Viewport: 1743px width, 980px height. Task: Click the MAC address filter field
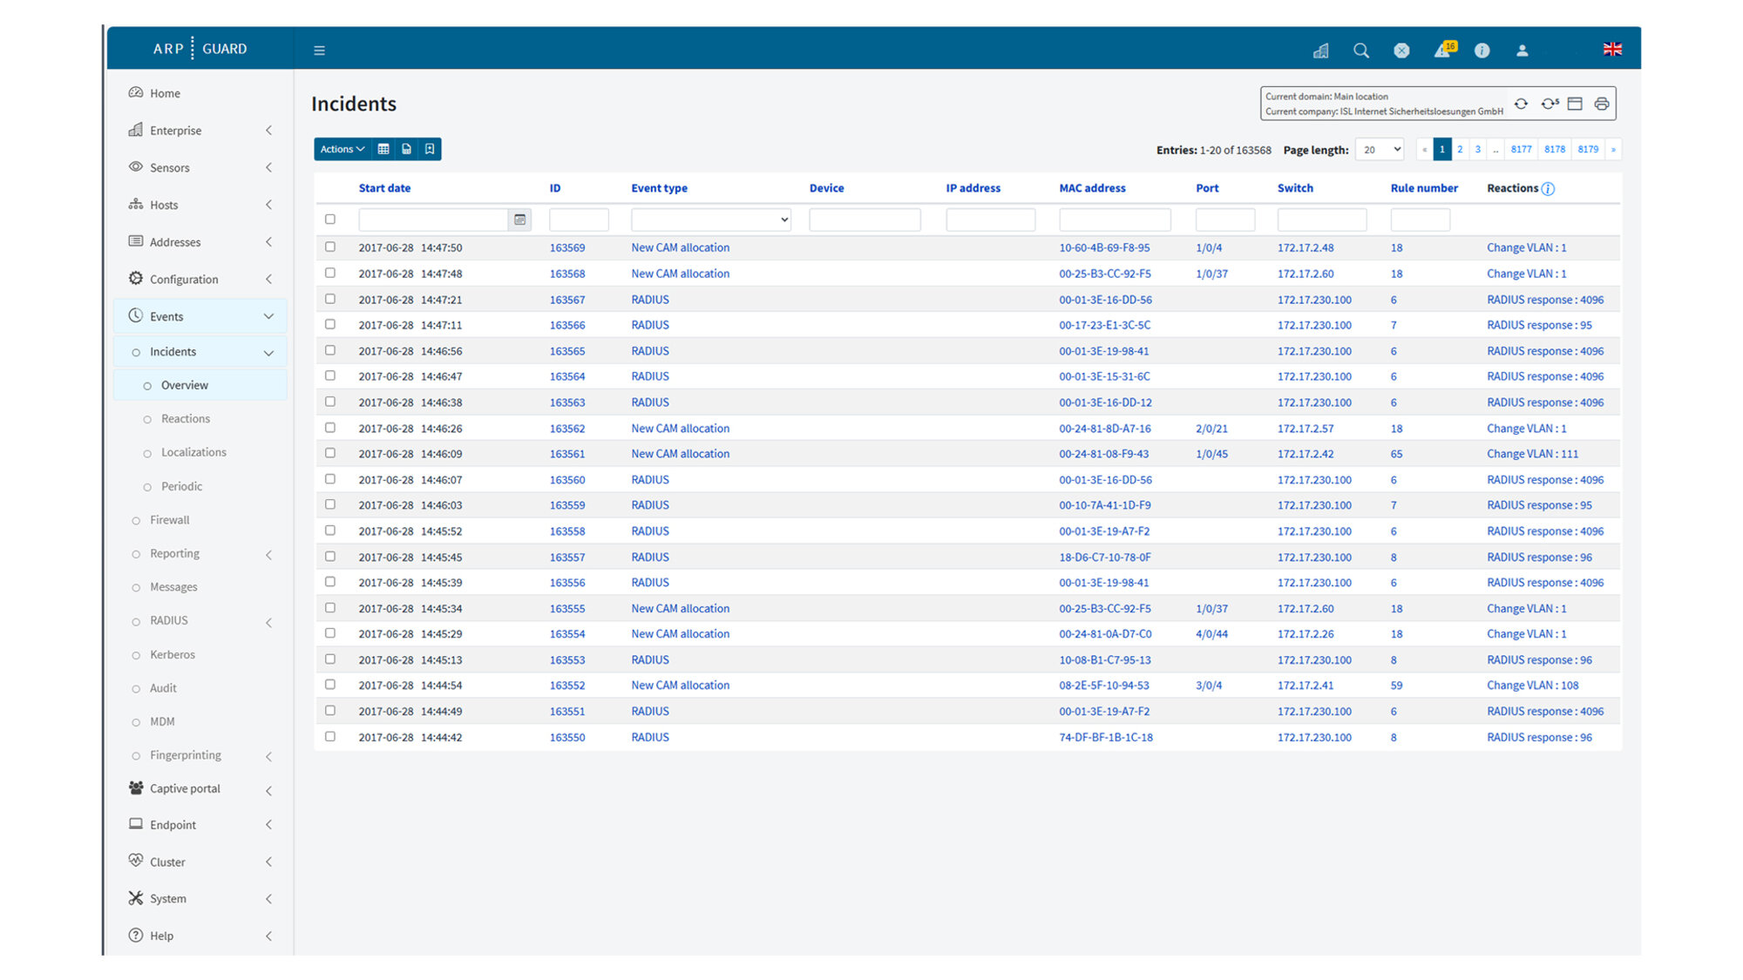1115,220
